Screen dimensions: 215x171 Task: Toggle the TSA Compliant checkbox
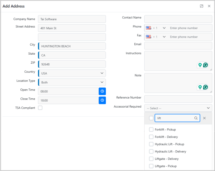(40, 108)
